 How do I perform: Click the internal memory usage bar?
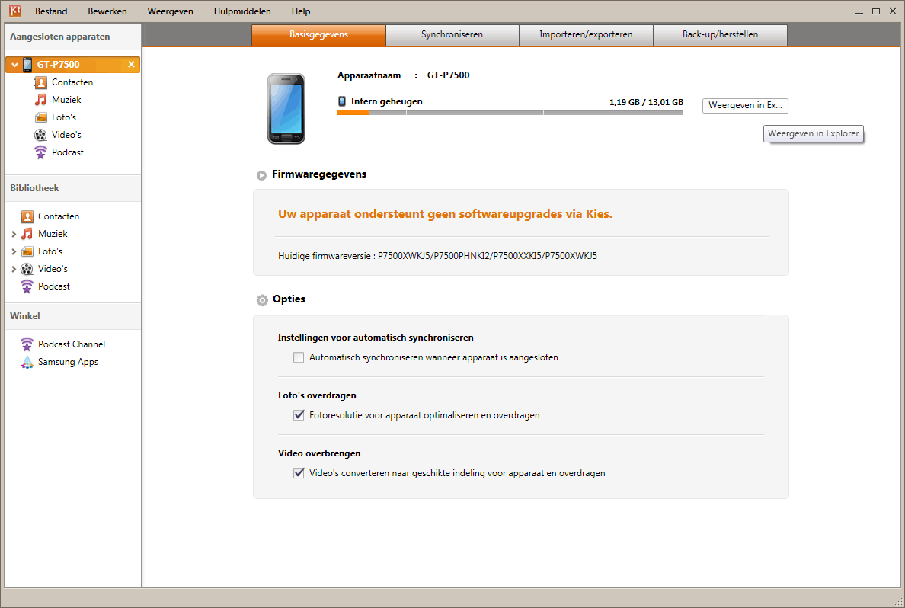(x=510, y=113)
